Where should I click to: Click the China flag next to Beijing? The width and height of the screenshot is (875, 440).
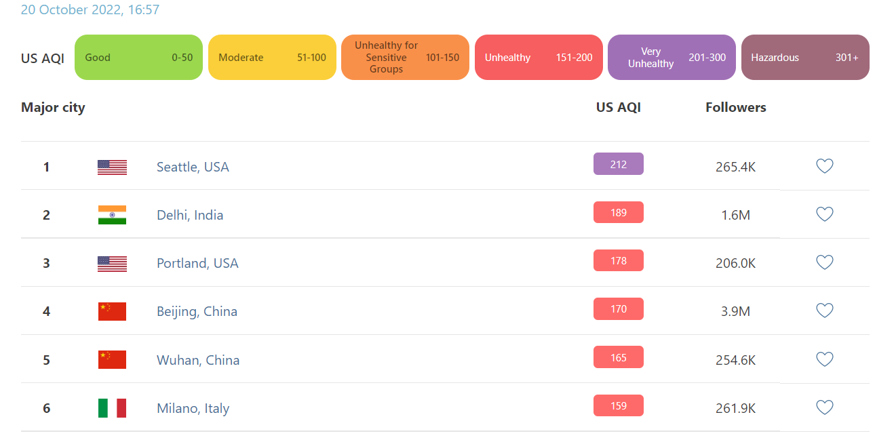tap(112, 311)
